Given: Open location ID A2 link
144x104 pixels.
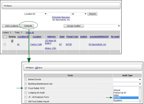Looking at the screenshot, I should pyautogui.click(x=18, y=44).
